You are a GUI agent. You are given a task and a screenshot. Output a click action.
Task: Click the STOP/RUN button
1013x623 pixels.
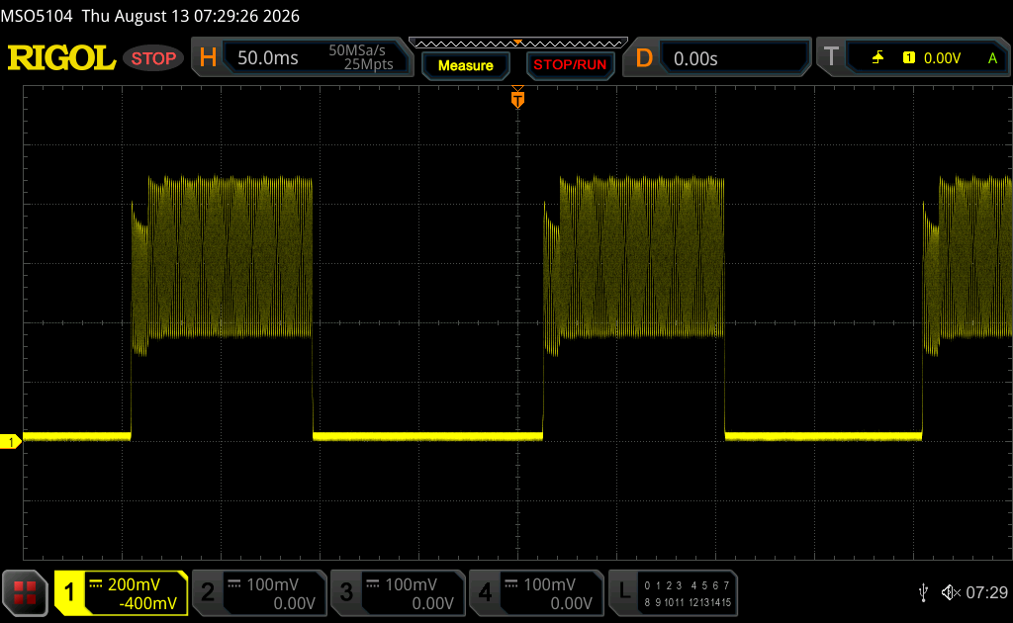point(570,65)
